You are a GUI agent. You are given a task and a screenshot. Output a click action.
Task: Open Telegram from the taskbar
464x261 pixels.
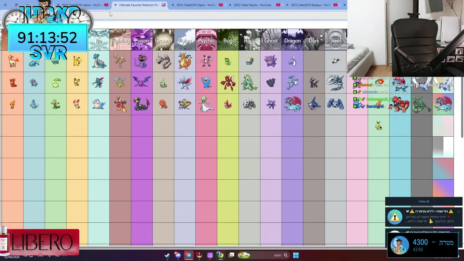point(188,255)
